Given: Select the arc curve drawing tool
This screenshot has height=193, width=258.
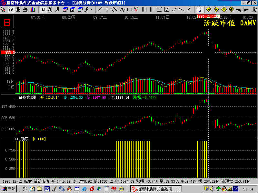Looking at the screenshot, I should tap(174, 10).
